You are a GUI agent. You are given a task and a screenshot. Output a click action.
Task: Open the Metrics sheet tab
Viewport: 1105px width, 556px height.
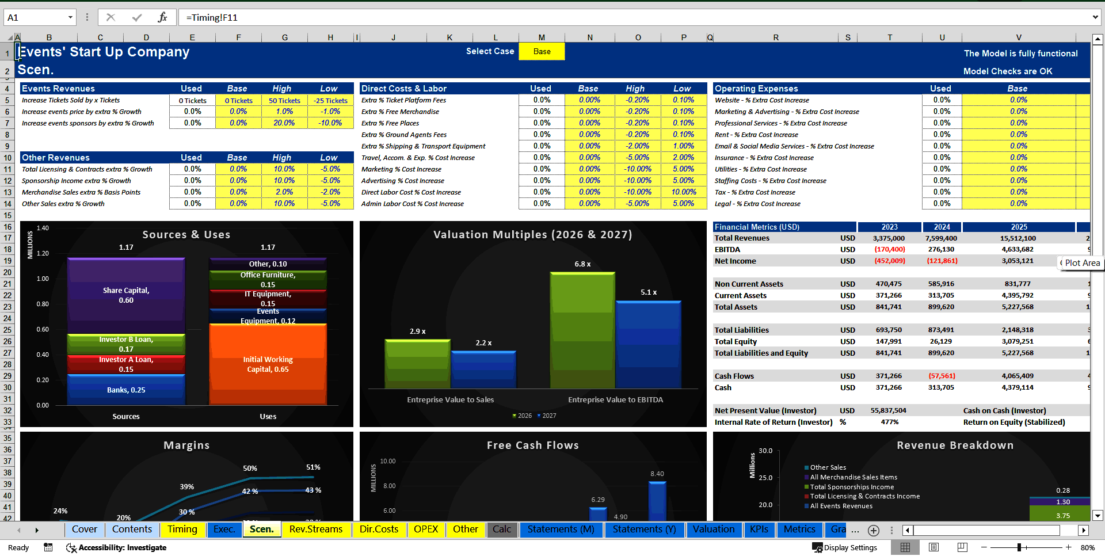799,530
